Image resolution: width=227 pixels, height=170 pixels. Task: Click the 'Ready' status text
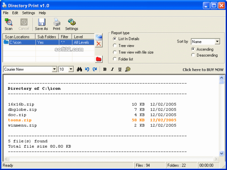tap(8, 165)
